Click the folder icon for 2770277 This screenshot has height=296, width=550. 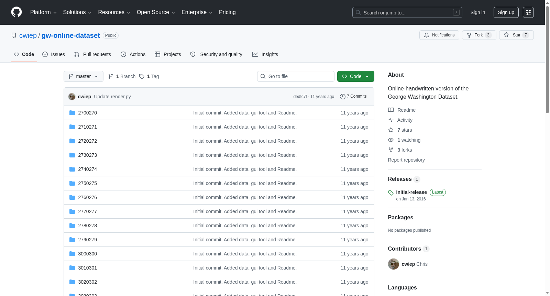[x=72, y=211]
